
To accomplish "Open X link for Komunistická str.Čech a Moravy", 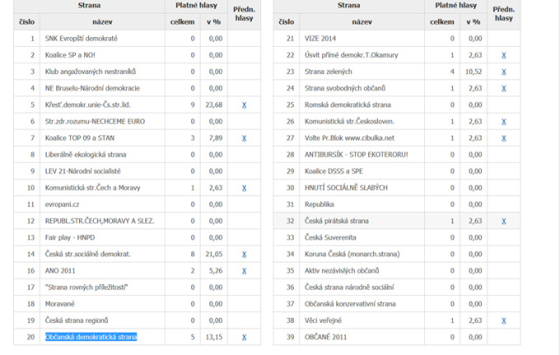I will (244, 188).
